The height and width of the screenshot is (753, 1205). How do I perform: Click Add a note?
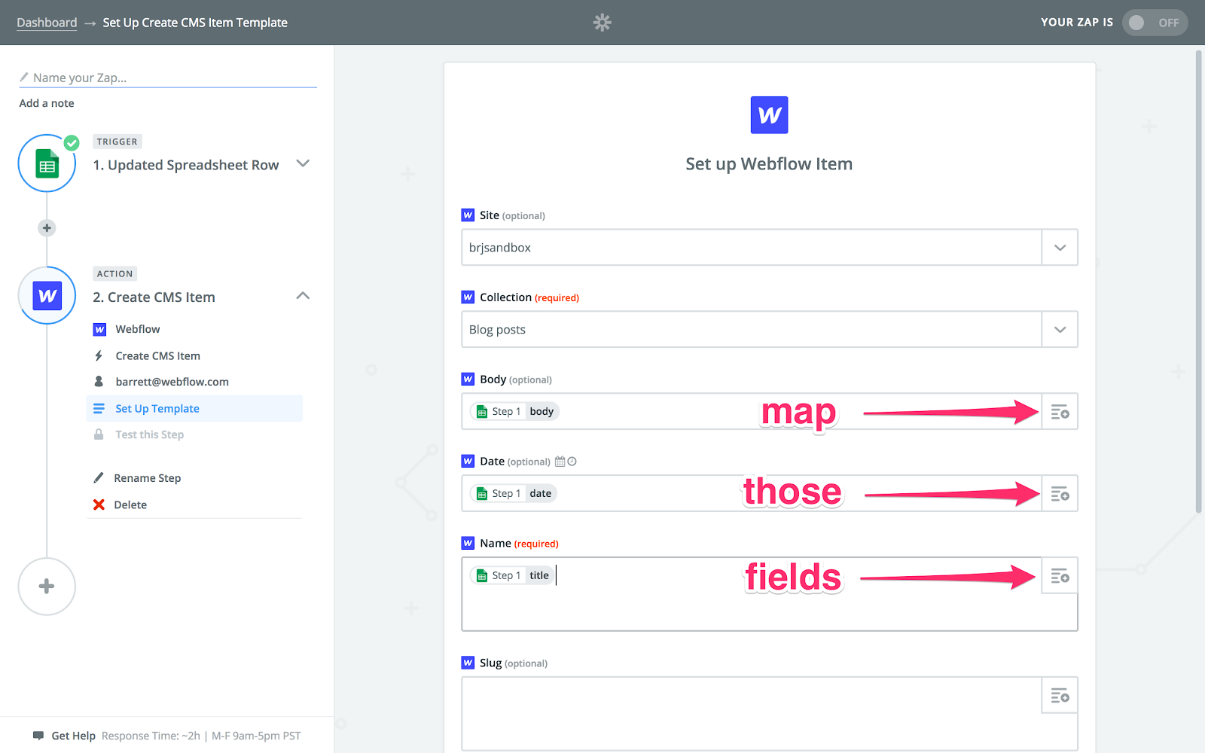click(47, 103)
